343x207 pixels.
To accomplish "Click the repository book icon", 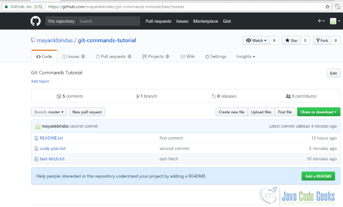I will click(33, 40).
